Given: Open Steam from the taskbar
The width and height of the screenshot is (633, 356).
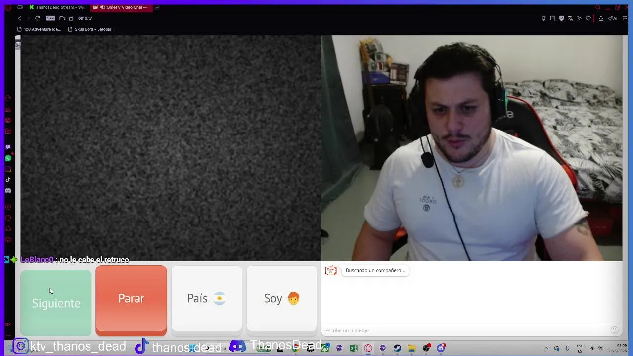Looking at the screenshot, I should 397,348.
